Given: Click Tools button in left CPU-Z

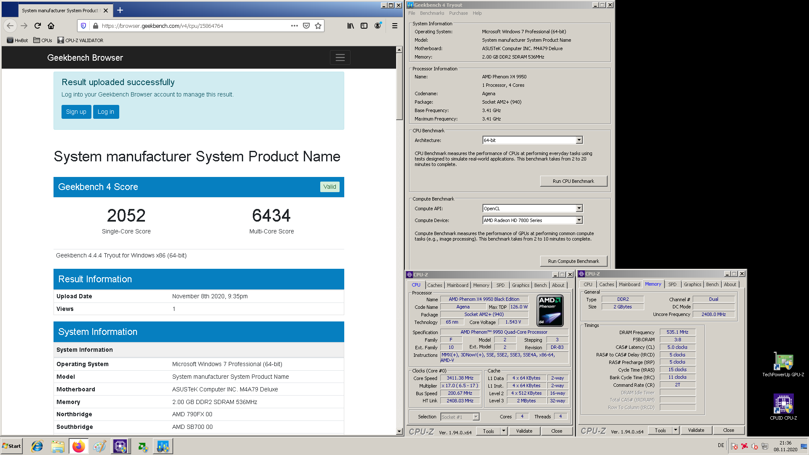Looking at the screenshot, I should [x=488, y=431].
